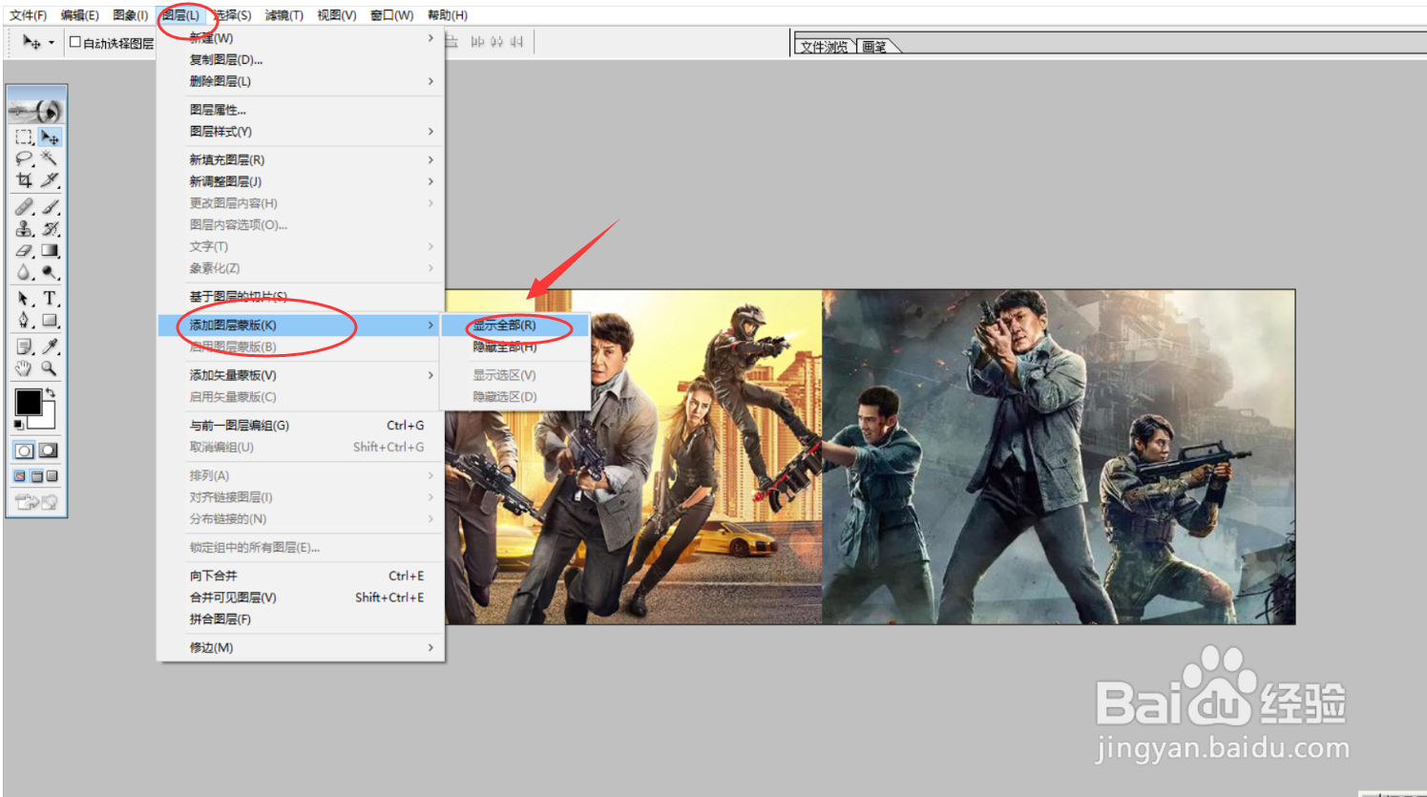Select the Pen tool

coord(24,321)
